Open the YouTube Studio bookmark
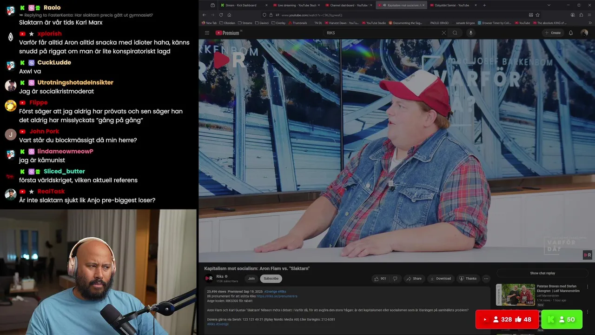Viewport: 595px width, 335px height. click(x=374, y=23)
